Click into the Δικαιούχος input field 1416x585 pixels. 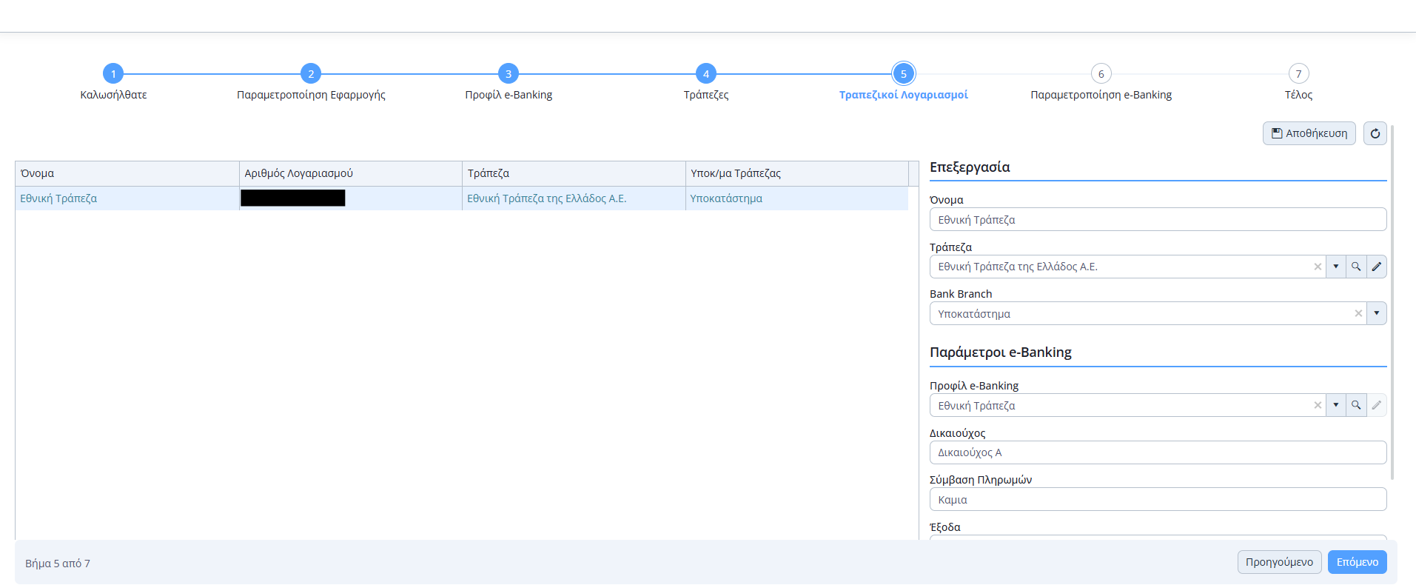(x=1157, y=452)
